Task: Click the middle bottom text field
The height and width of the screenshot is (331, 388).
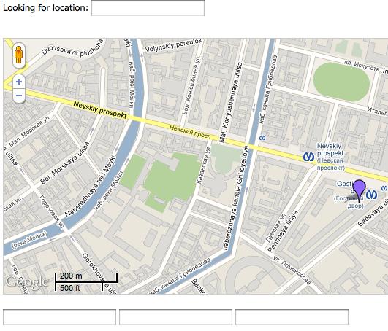Action: [x=175, y=317]
